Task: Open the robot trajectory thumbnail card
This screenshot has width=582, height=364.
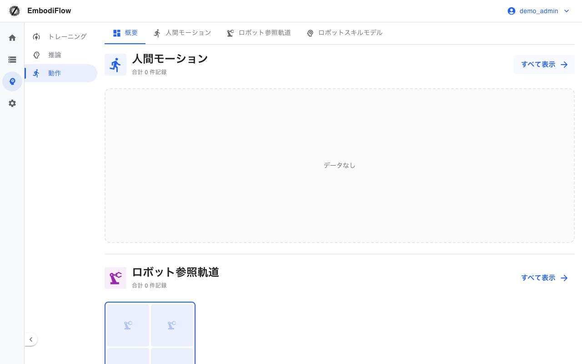Action: (x=150, y=333)
